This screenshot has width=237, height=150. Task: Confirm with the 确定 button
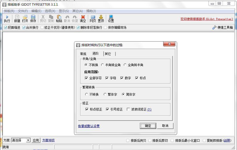coord(148,126)
